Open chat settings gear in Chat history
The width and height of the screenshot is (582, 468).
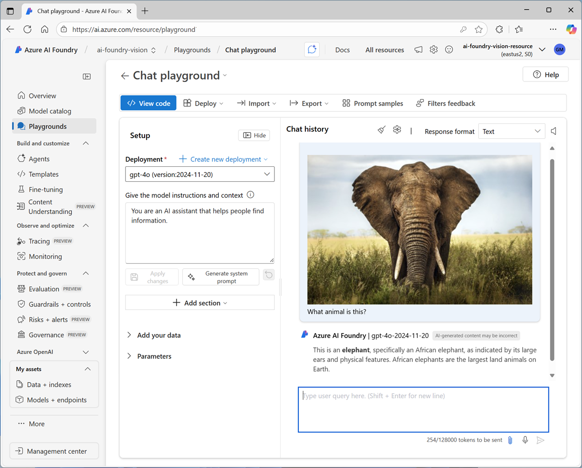click(397, 129)
